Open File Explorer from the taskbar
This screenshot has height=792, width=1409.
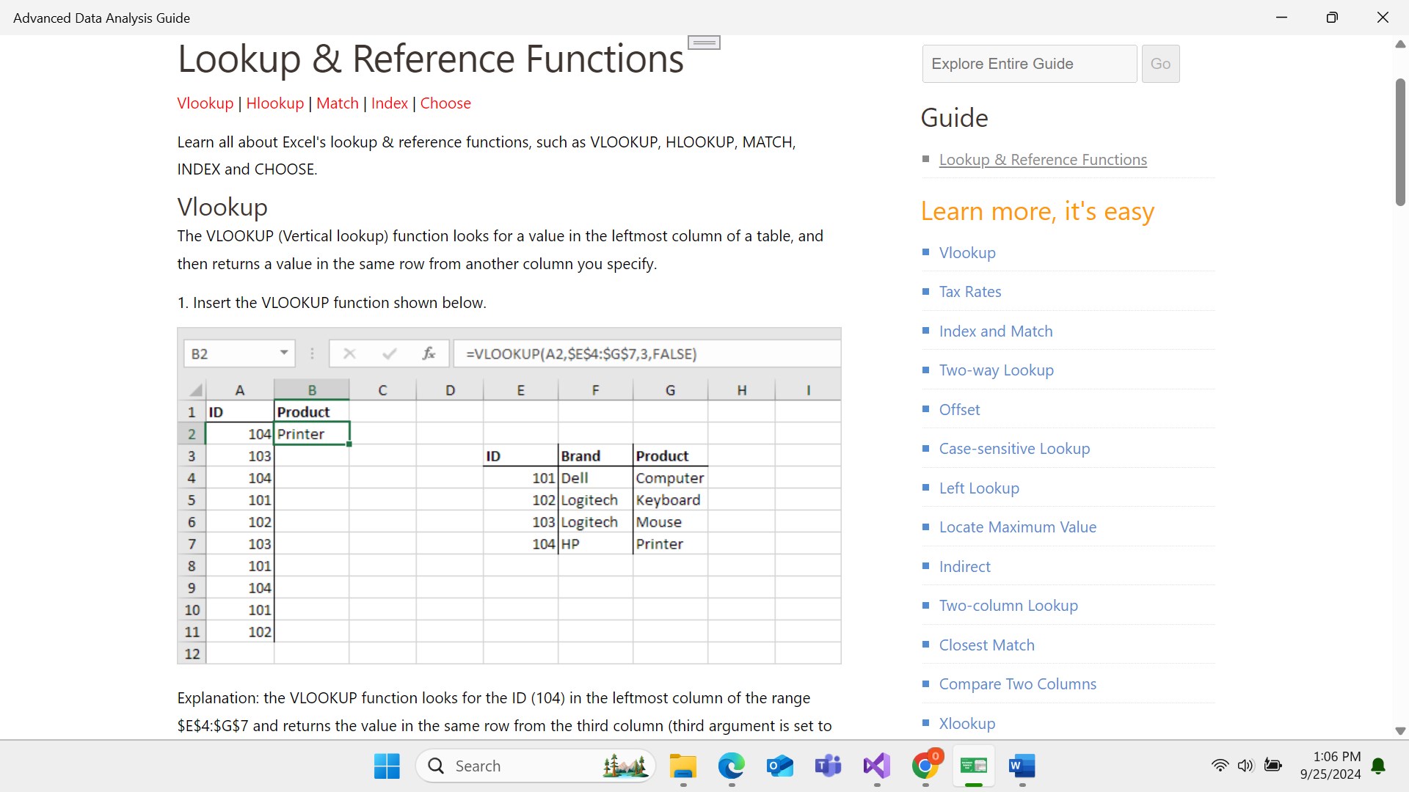tap(682, 766)
